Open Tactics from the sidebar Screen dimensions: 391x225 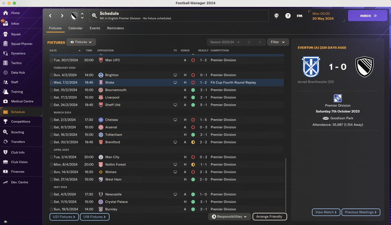(x=16, y=63)
